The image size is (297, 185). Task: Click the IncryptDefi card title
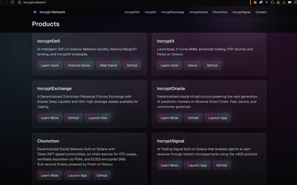[48, 41]
